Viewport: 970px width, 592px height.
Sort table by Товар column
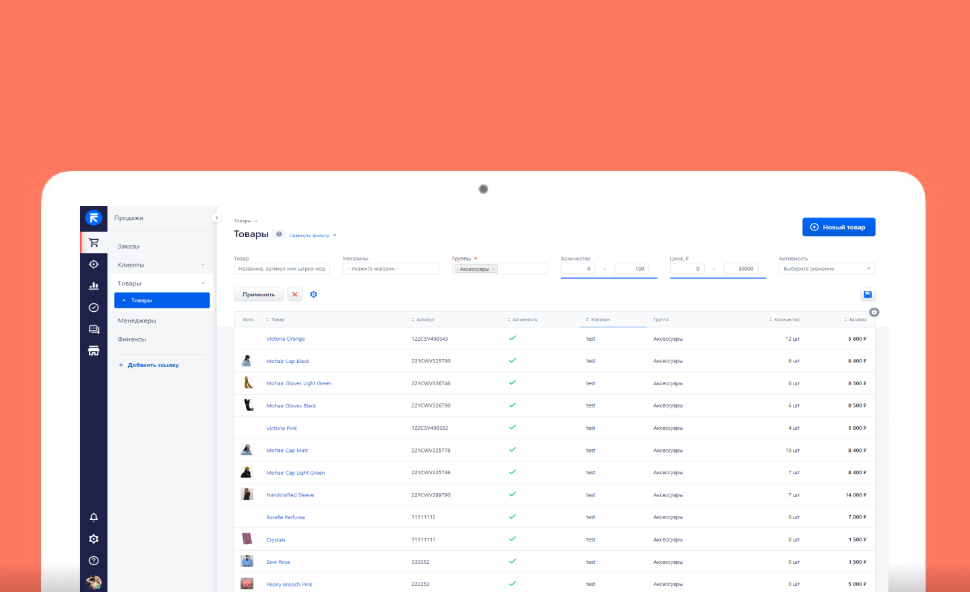click(276, 320)
